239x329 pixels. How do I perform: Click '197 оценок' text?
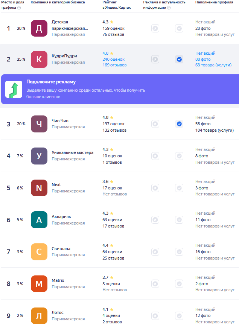pos(113,124)
